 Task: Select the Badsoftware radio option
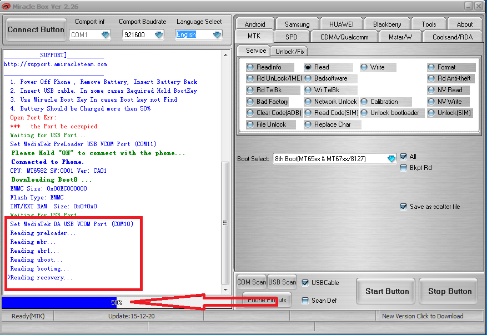point(330,78)
